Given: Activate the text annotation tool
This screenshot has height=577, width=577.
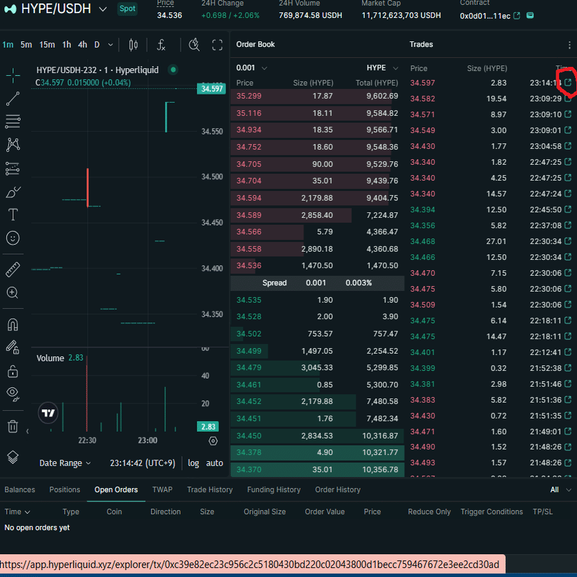Looking at the screenshot, I should click(13, 214).
